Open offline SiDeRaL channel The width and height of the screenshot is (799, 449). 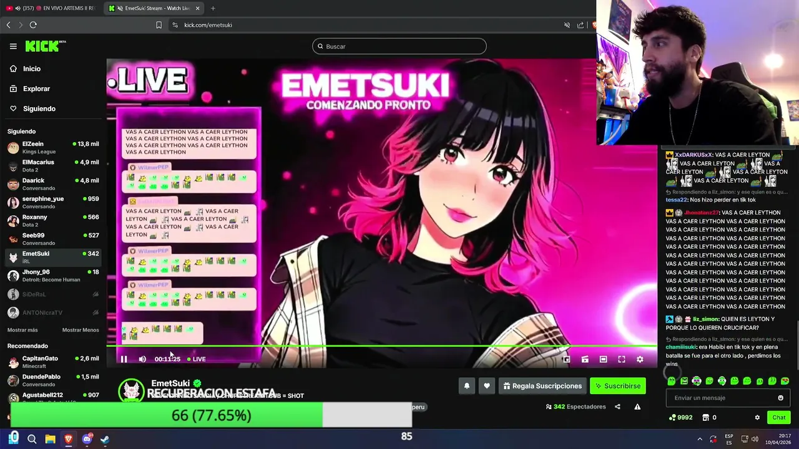[52, 294]
